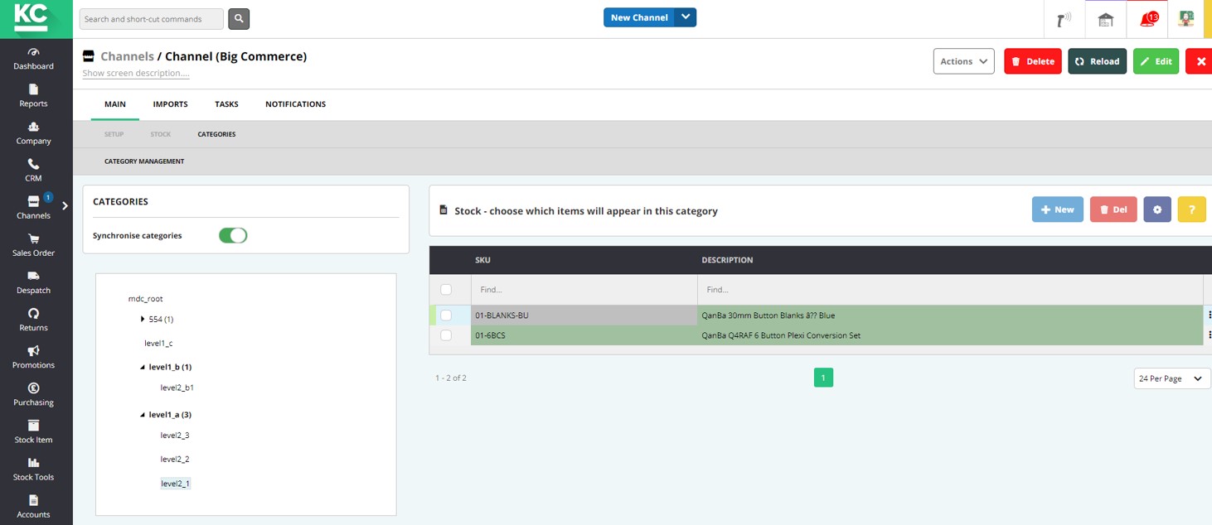
Task: Click page 1 pagination button
Action: click(x=823, y=378)
